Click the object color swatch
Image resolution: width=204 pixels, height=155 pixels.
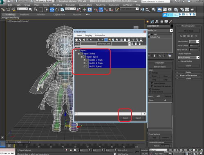click(172, 26)
